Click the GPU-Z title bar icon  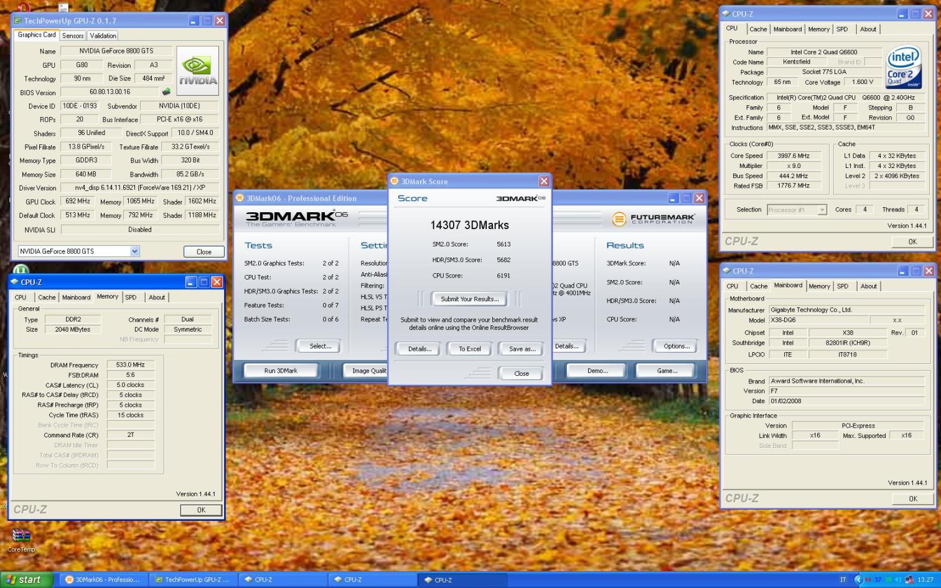[17, 21]
